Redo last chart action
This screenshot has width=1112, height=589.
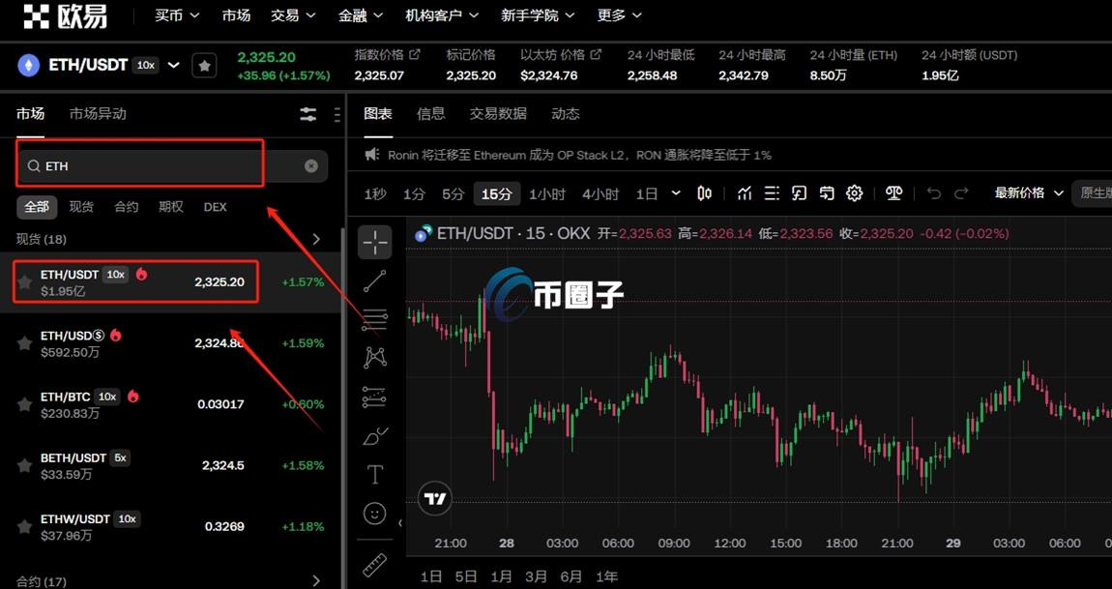(x=962, y=193)
